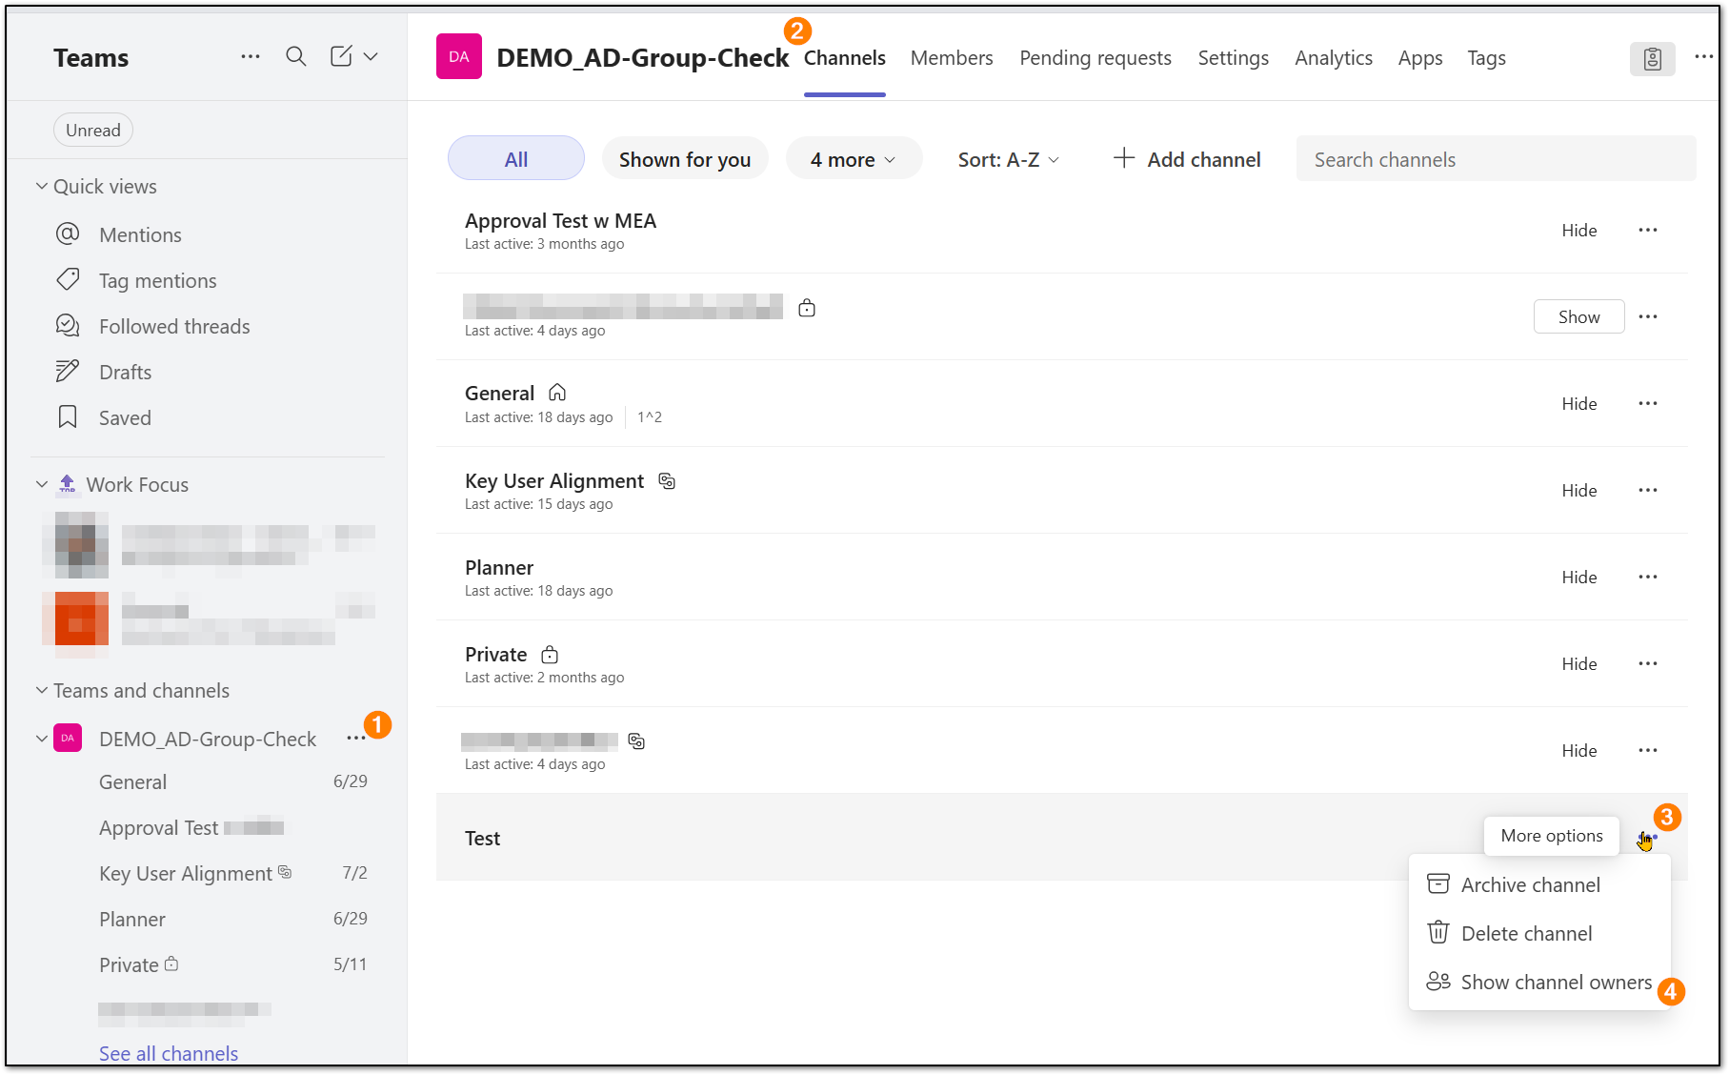Open General channel in sidebar
Viewport: 1729px width, 1075px height.
click(132, 782)
